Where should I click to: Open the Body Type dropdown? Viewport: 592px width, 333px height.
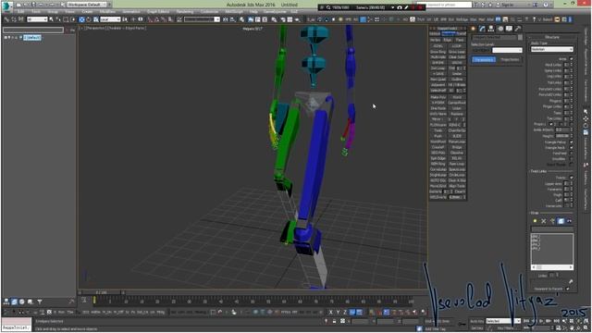pos(552,49)
